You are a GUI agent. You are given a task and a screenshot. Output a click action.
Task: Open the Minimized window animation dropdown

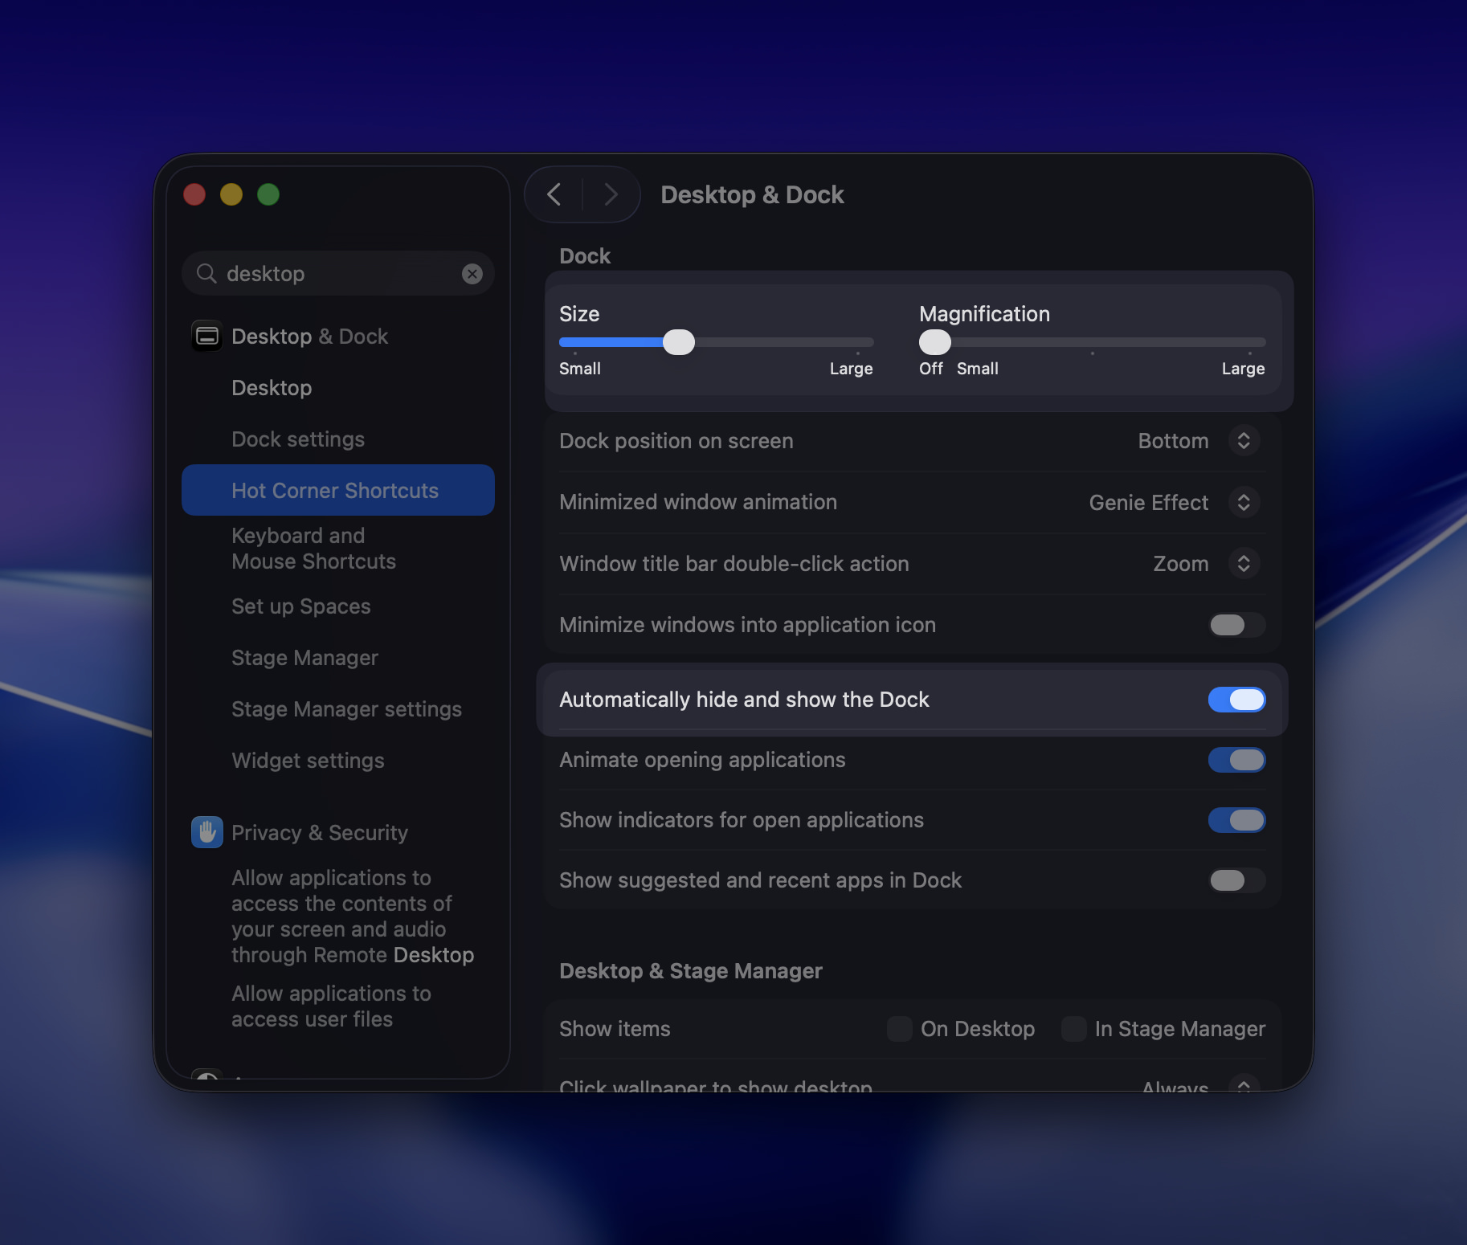pos(1243,502)
